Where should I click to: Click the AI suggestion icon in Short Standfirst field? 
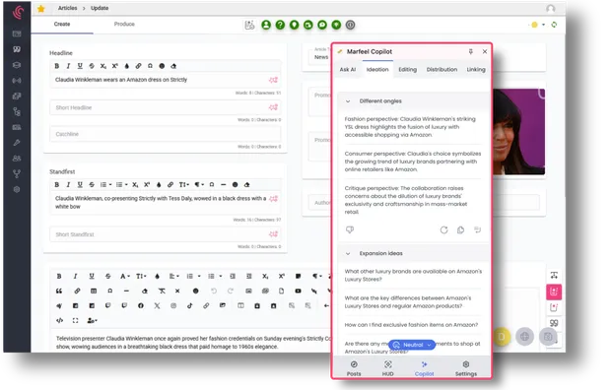[273, 234]
